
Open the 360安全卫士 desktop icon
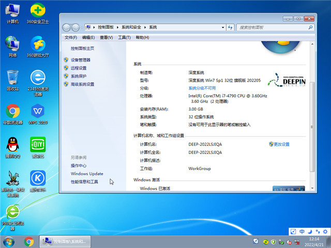pyautogui.click(x=38, y=14)
